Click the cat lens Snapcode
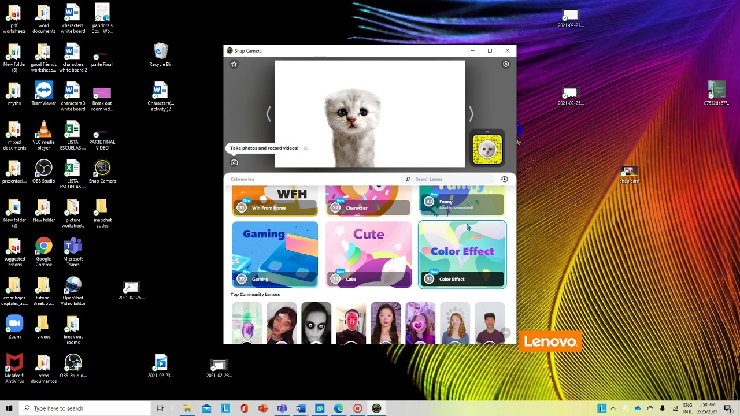Screen dimensions: 740x416 coord(487,148)
